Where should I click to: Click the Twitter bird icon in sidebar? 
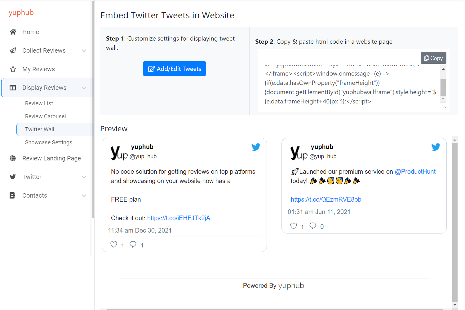(x=13, y=177)
